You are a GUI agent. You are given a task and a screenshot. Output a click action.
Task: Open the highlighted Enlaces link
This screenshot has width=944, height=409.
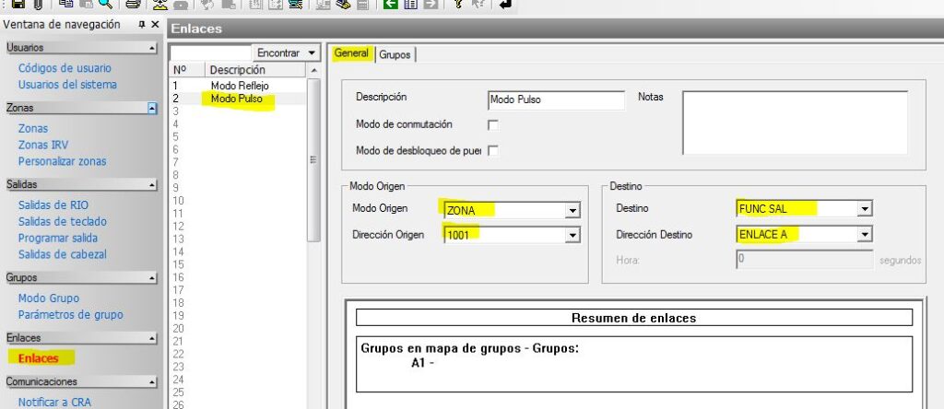tap(39, 358)
